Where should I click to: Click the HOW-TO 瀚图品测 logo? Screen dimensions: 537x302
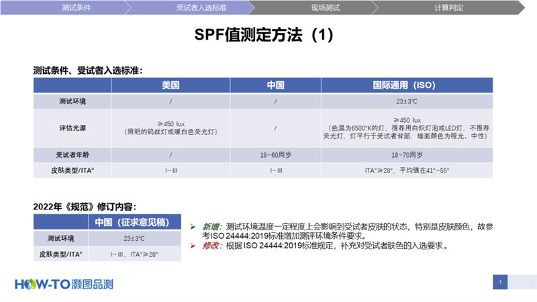pyautogui.click(x=64, y=284)
